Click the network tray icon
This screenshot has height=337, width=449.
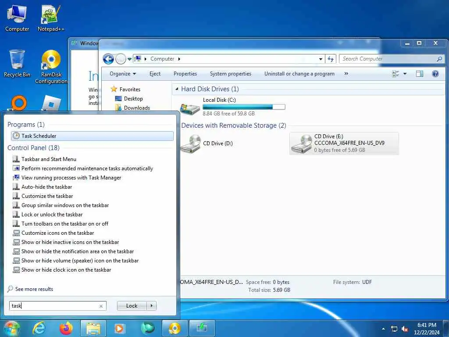click(394, 329)
